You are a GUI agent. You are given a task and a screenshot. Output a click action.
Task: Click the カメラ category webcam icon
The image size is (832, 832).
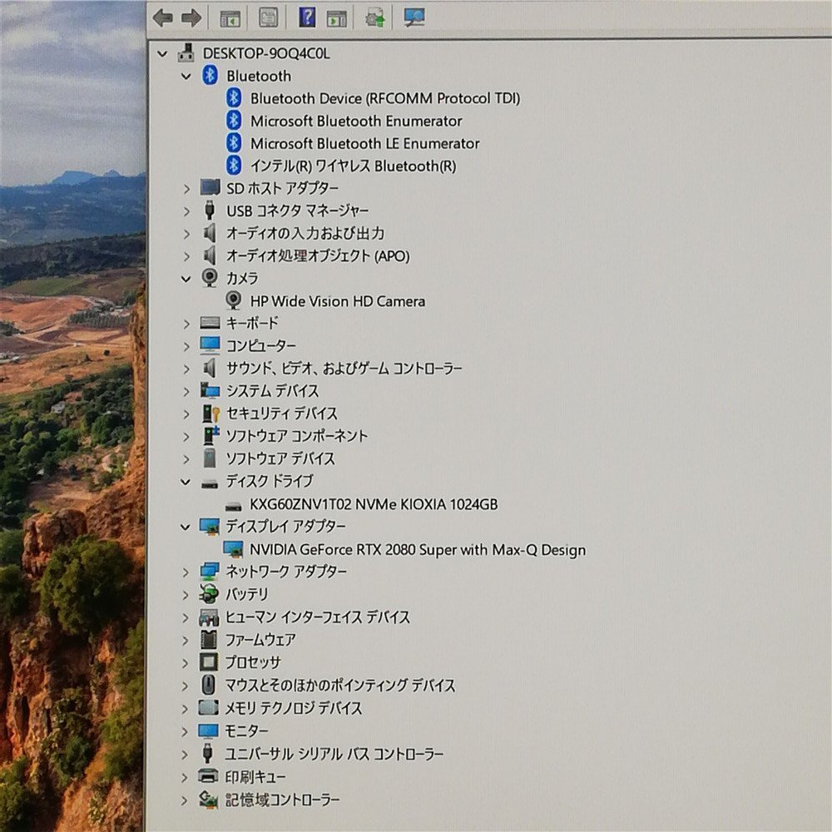click(210, 278)
